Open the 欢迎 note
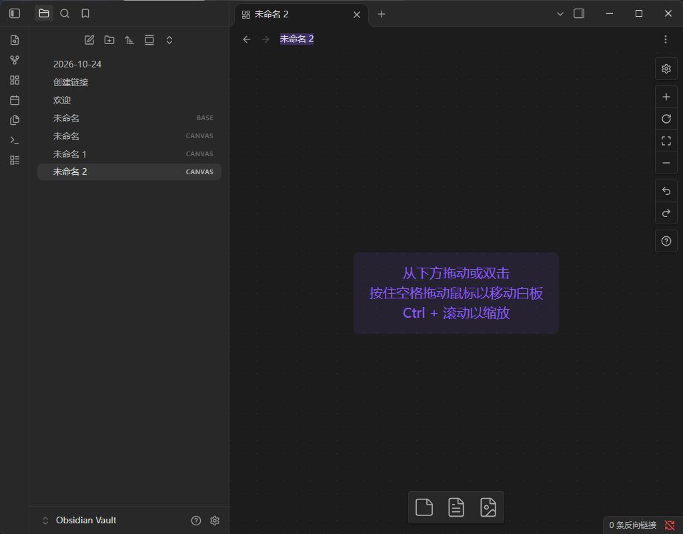This screenshot has height=534, width=683. point(129,100)
